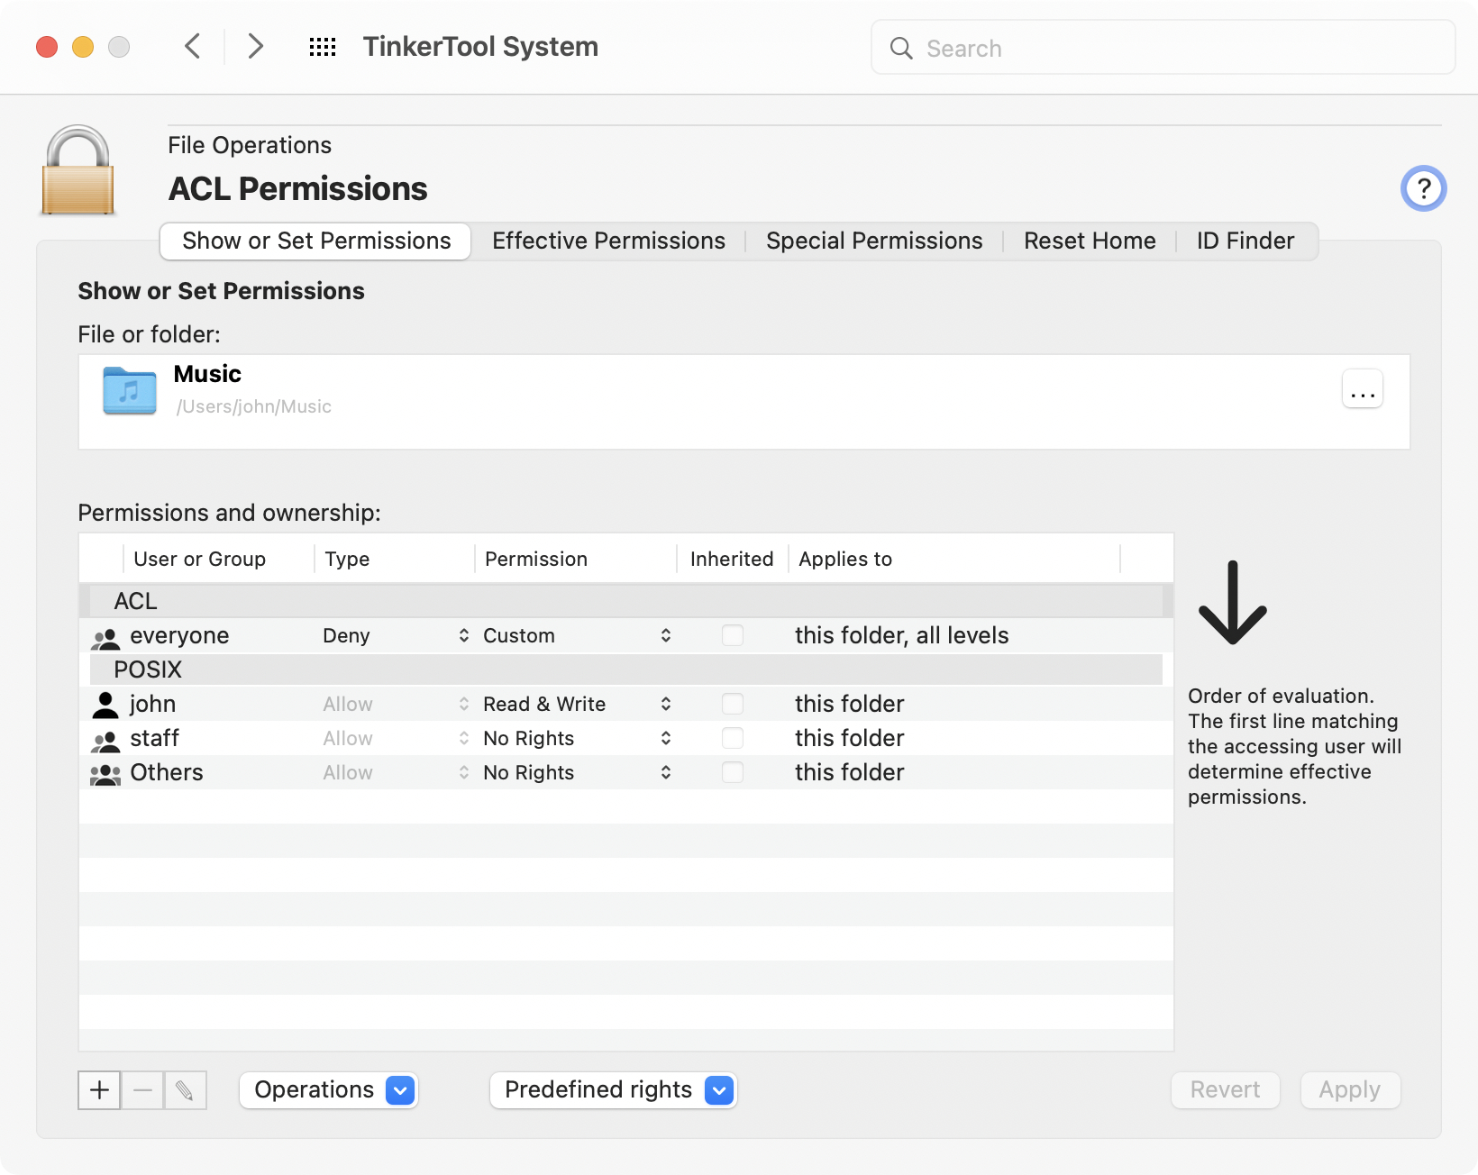Click the forward navigation arrow
The height and width of the screenshot is (1175, 1478).
[255, 46]
